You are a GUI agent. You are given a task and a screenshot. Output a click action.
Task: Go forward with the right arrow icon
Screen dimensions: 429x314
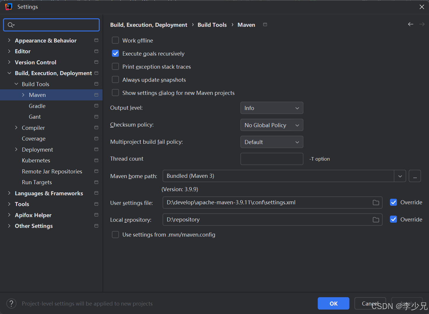pos(422,24)
